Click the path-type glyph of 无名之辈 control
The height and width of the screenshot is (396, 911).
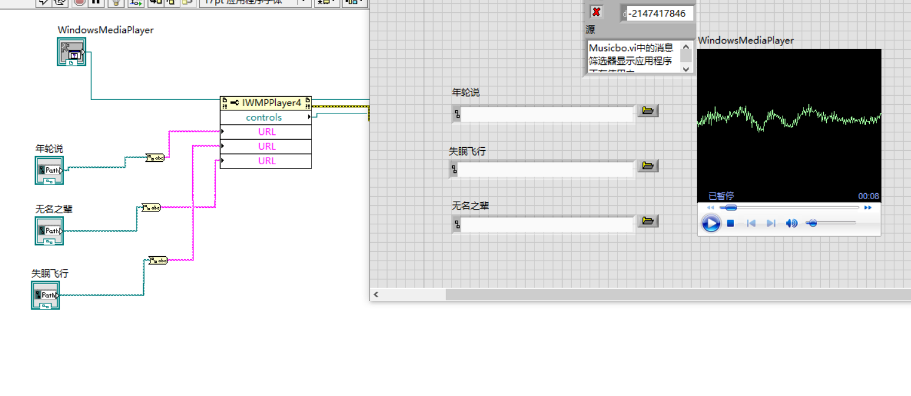click(456, 225)
